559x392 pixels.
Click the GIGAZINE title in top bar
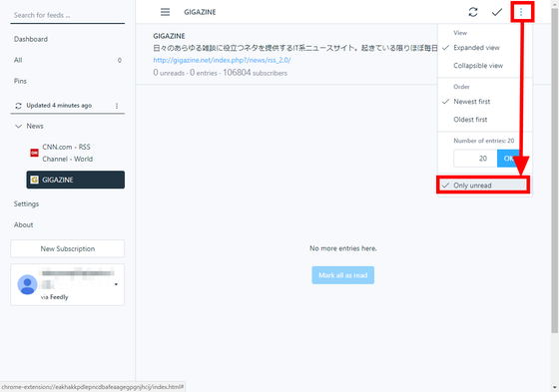pyautogui.click(x=200, y=12)
